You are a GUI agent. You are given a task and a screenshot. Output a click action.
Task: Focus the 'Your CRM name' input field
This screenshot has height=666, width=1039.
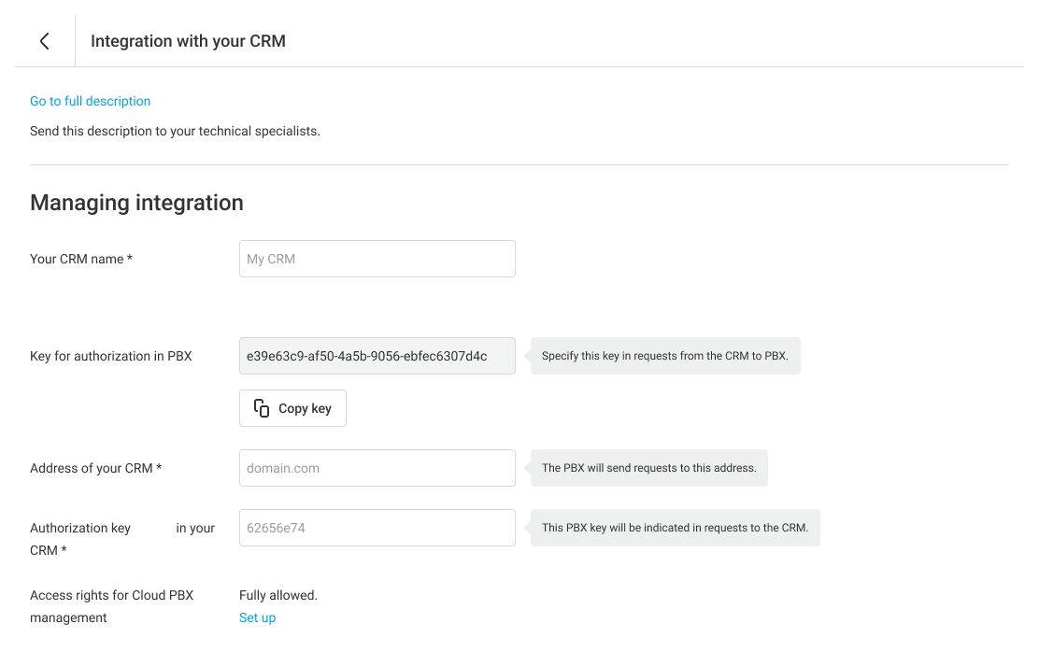pyautogui.click(x=377, y=259)
